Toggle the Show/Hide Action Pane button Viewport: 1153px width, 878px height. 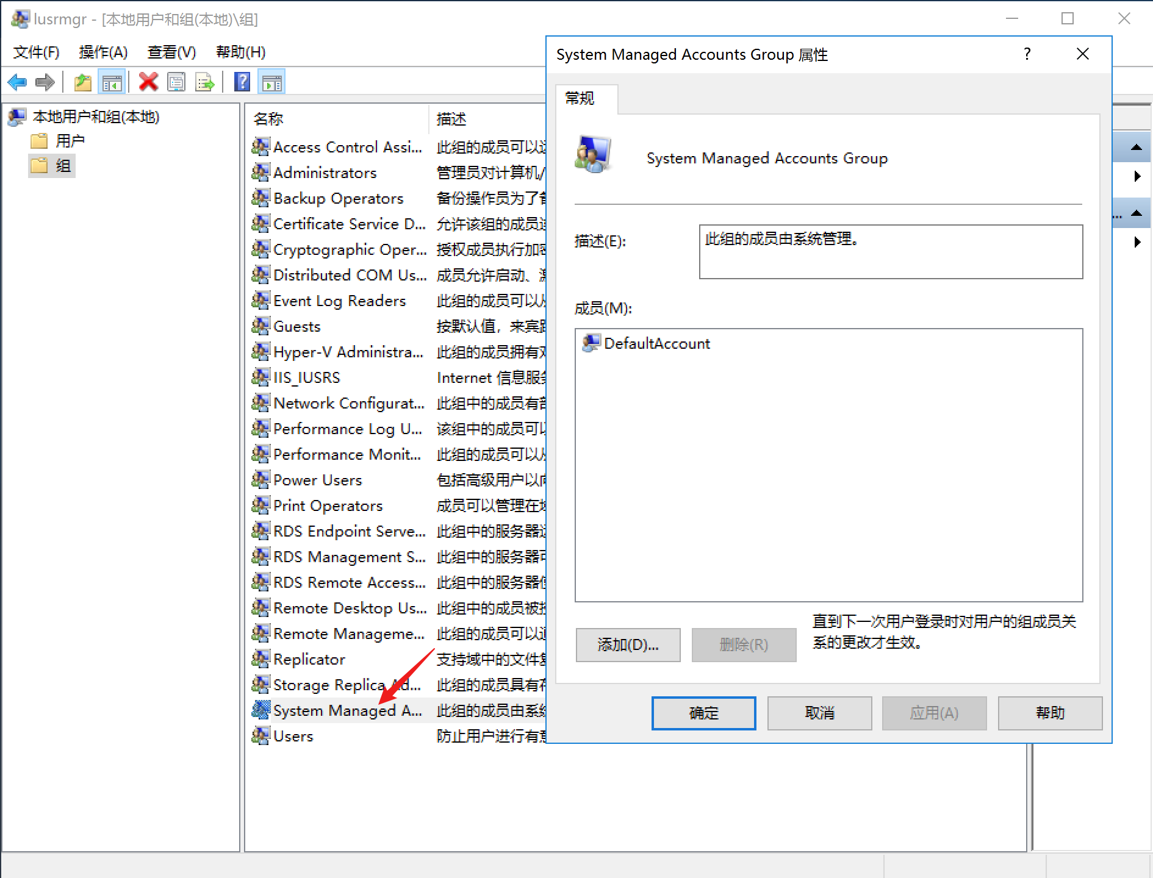[272, 82]
